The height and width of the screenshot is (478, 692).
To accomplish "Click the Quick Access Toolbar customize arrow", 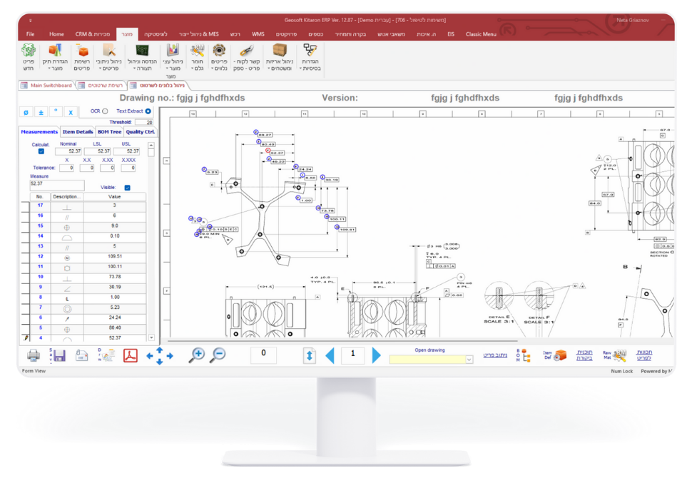I will [x=31, y=20].
